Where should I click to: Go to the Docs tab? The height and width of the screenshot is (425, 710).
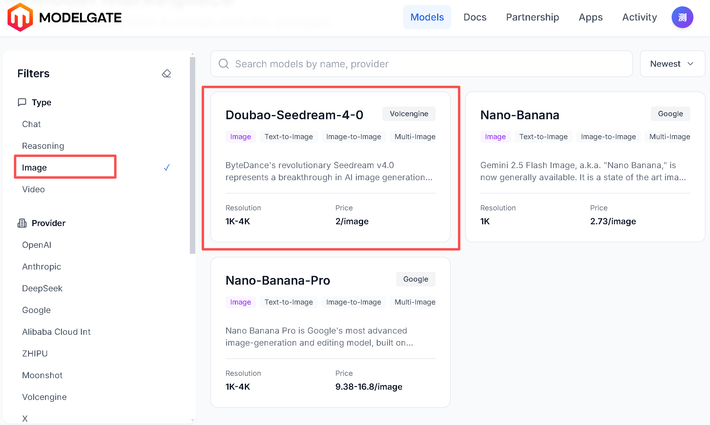(475, 17)
